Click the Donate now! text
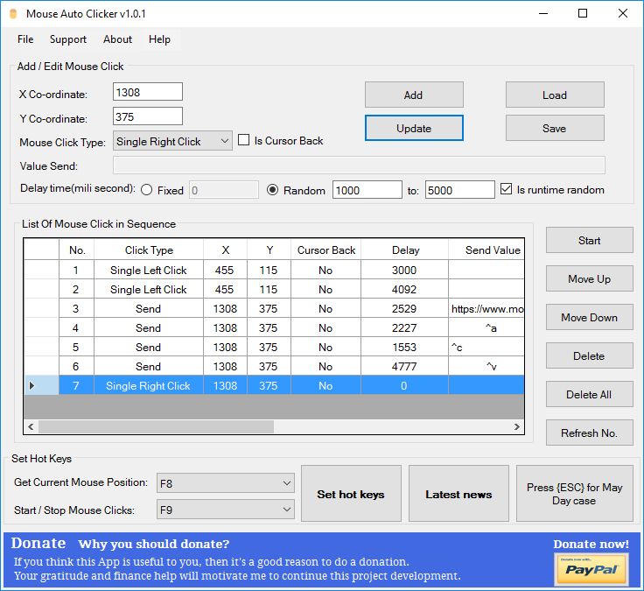 coord(591,544)
